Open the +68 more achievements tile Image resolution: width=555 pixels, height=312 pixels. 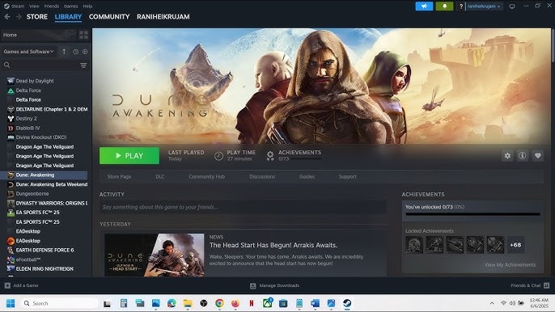click(x=515, y=245)
